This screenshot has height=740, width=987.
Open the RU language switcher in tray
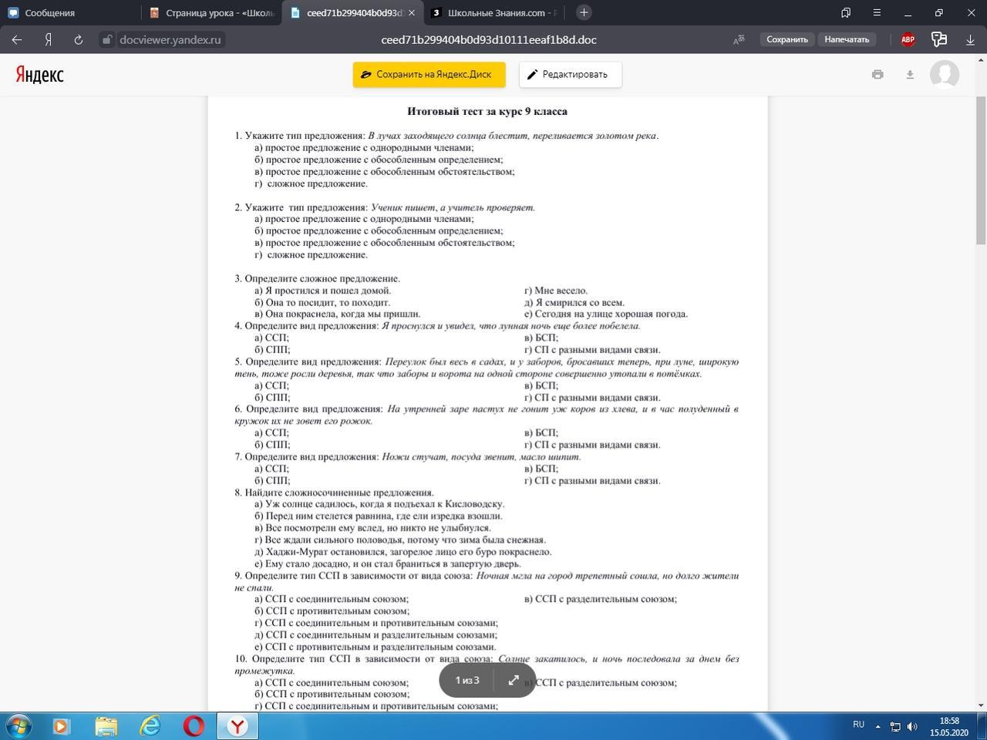click(x=858, y=725)
